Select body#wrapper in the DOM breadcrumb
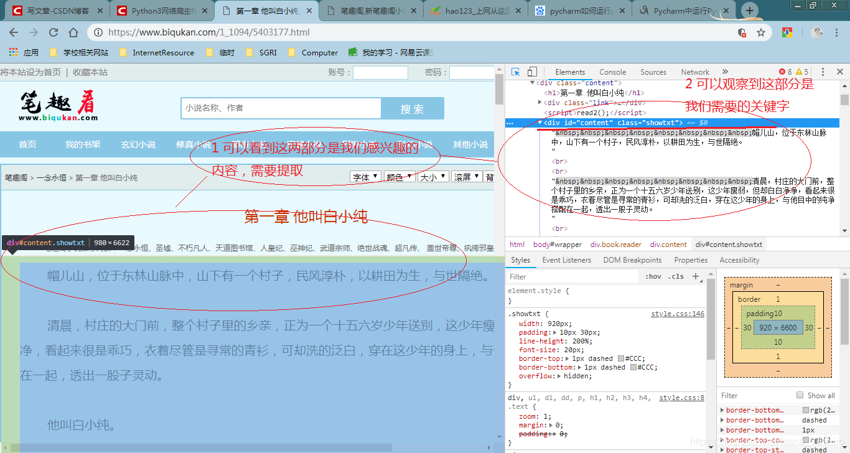 [x=558, y=245]
